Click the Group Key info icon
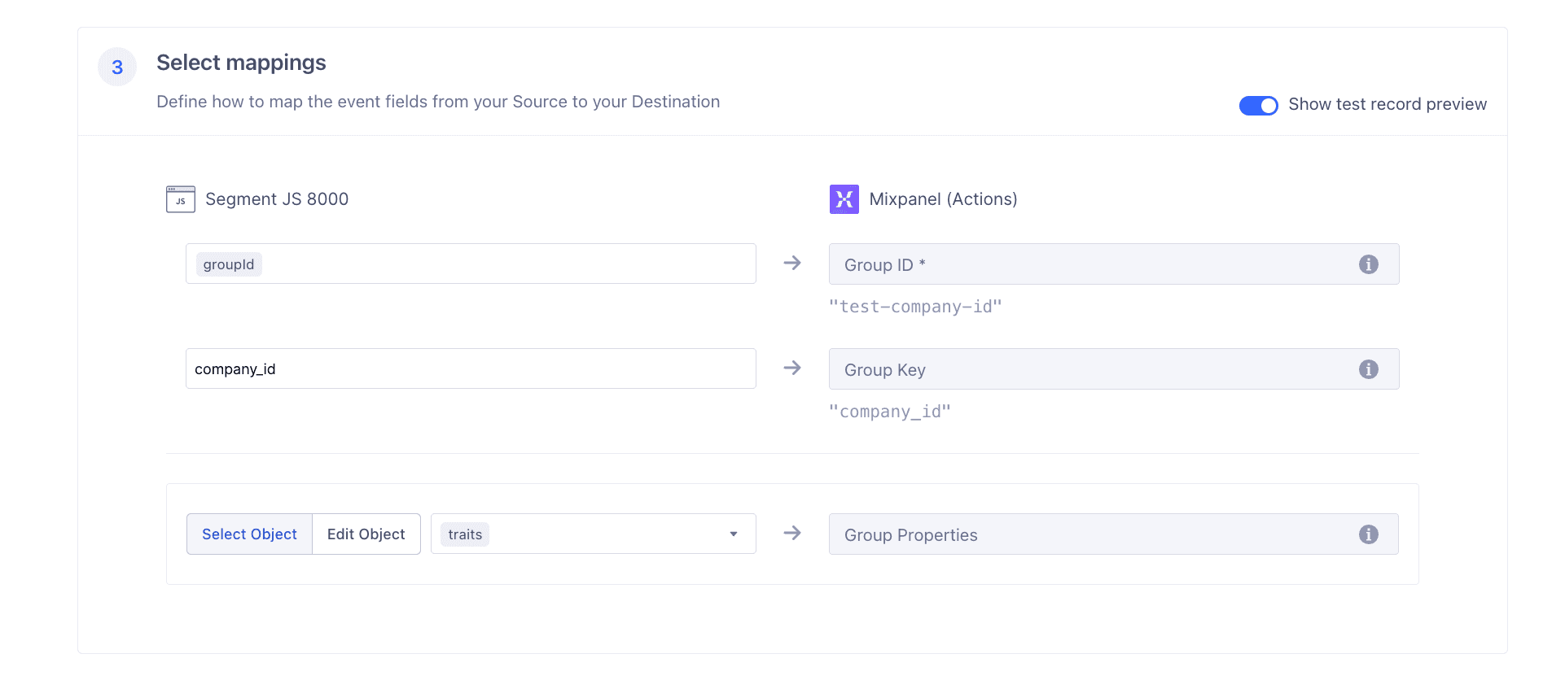This screenshot has width=1552, height=680. [x=1368, y=369]
